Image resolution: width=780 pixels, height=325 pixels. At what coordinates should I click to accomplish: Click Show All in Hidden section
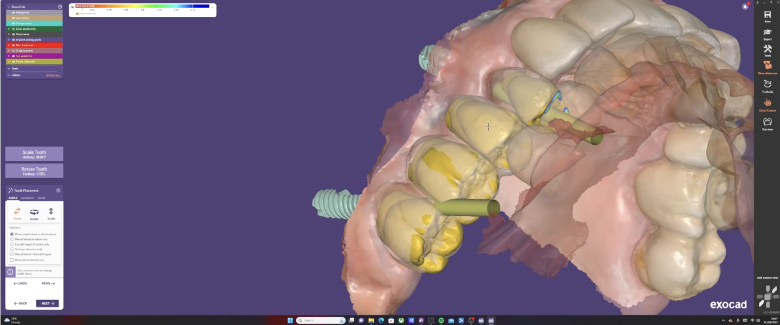53,75
